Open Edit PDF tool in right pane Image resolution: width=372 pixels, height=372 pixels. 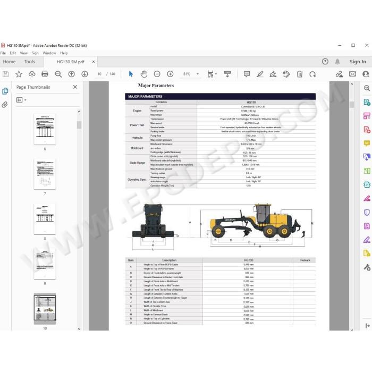(367, 116)
